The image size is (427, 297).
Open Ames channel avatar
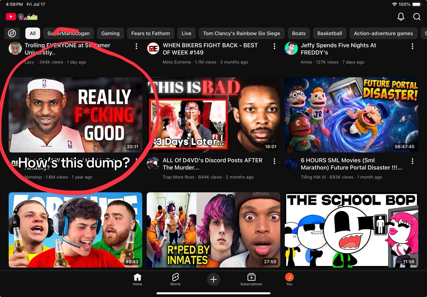(291, 49)
